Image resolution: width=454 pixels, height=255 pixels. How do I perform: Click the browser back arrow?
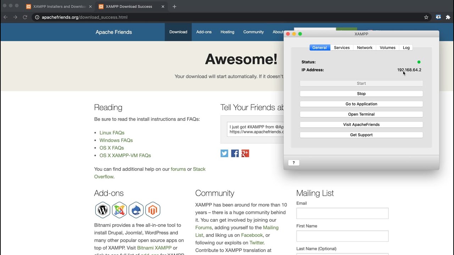tap(5, 17)
